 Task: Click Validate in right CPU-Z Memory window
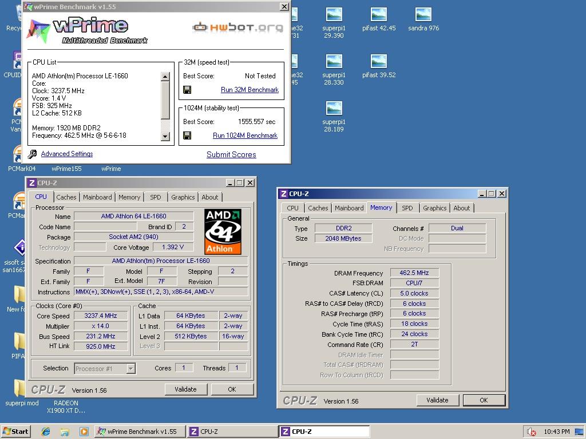(x=438, y=400)
